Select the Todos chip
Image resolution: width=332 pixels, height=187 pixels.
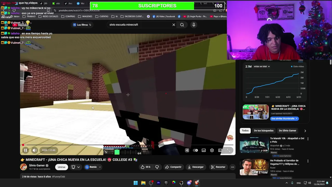(x=245, y=131)
